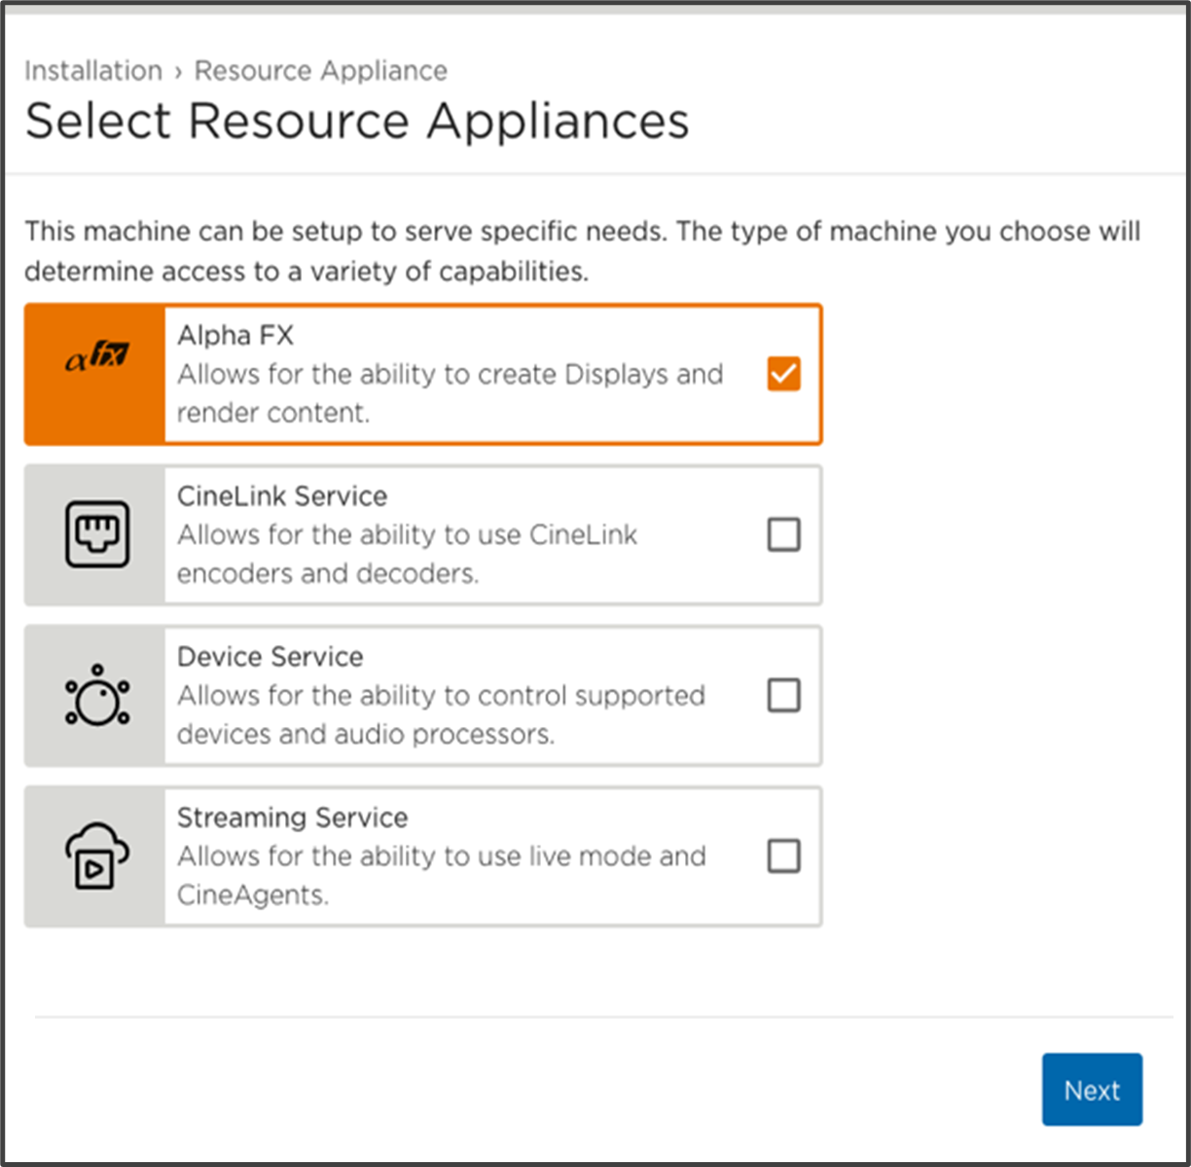The image size is (1191, 1167).
Task: Tick the Device Service checkbox
Action: tap(783, 696)
